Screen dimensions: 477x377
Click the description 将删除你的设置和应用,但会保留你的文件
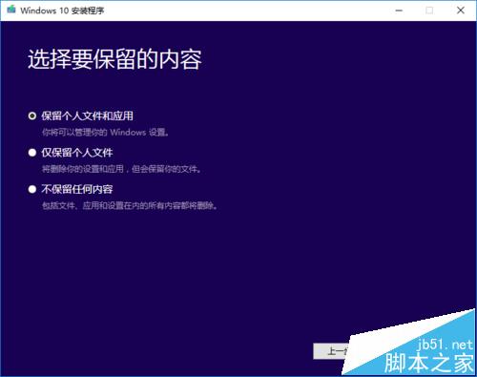click(122, 169)
